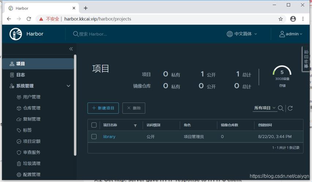Screen dimensions: 312x182
Task: Sort by 项目名称 column header
Action: click(110, 125)
